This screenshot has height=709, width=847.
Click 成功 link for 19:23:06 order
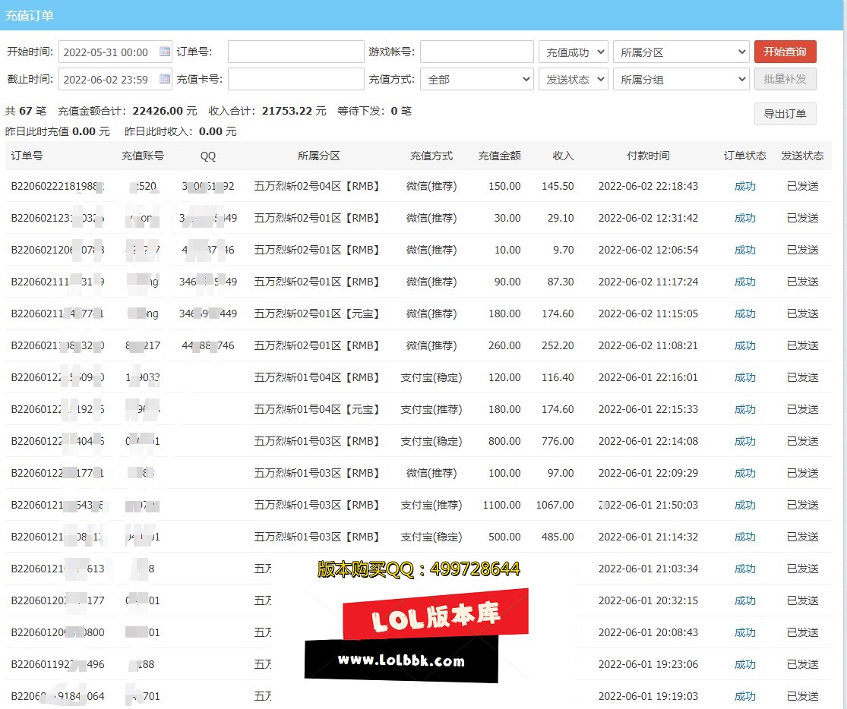pyautogui.click(x=745, y=664)
